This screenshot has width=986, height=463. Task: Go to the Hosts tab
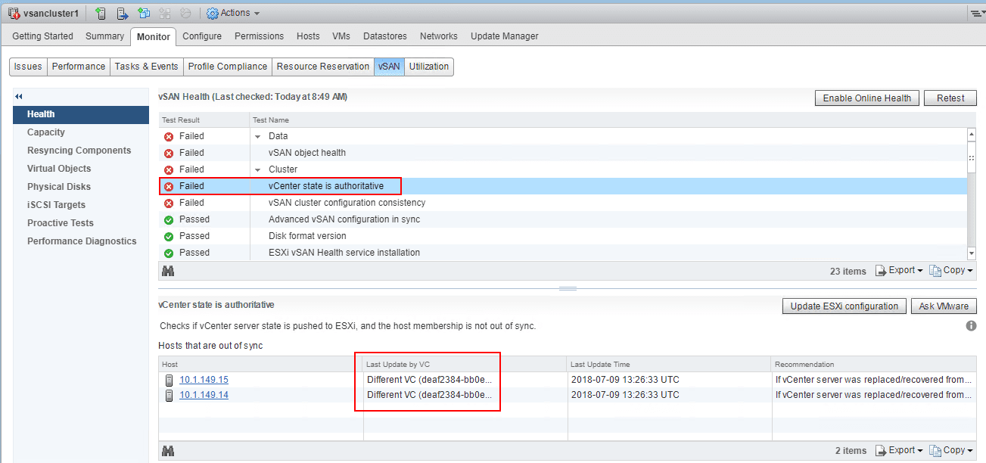click(308, 36)
